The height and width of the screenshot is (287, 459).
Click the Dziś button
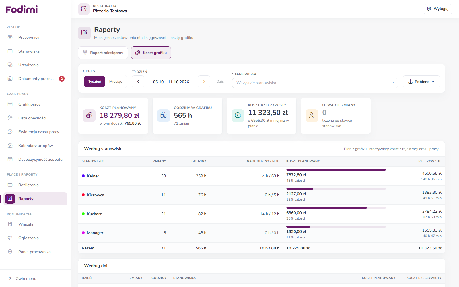(220, 82)
